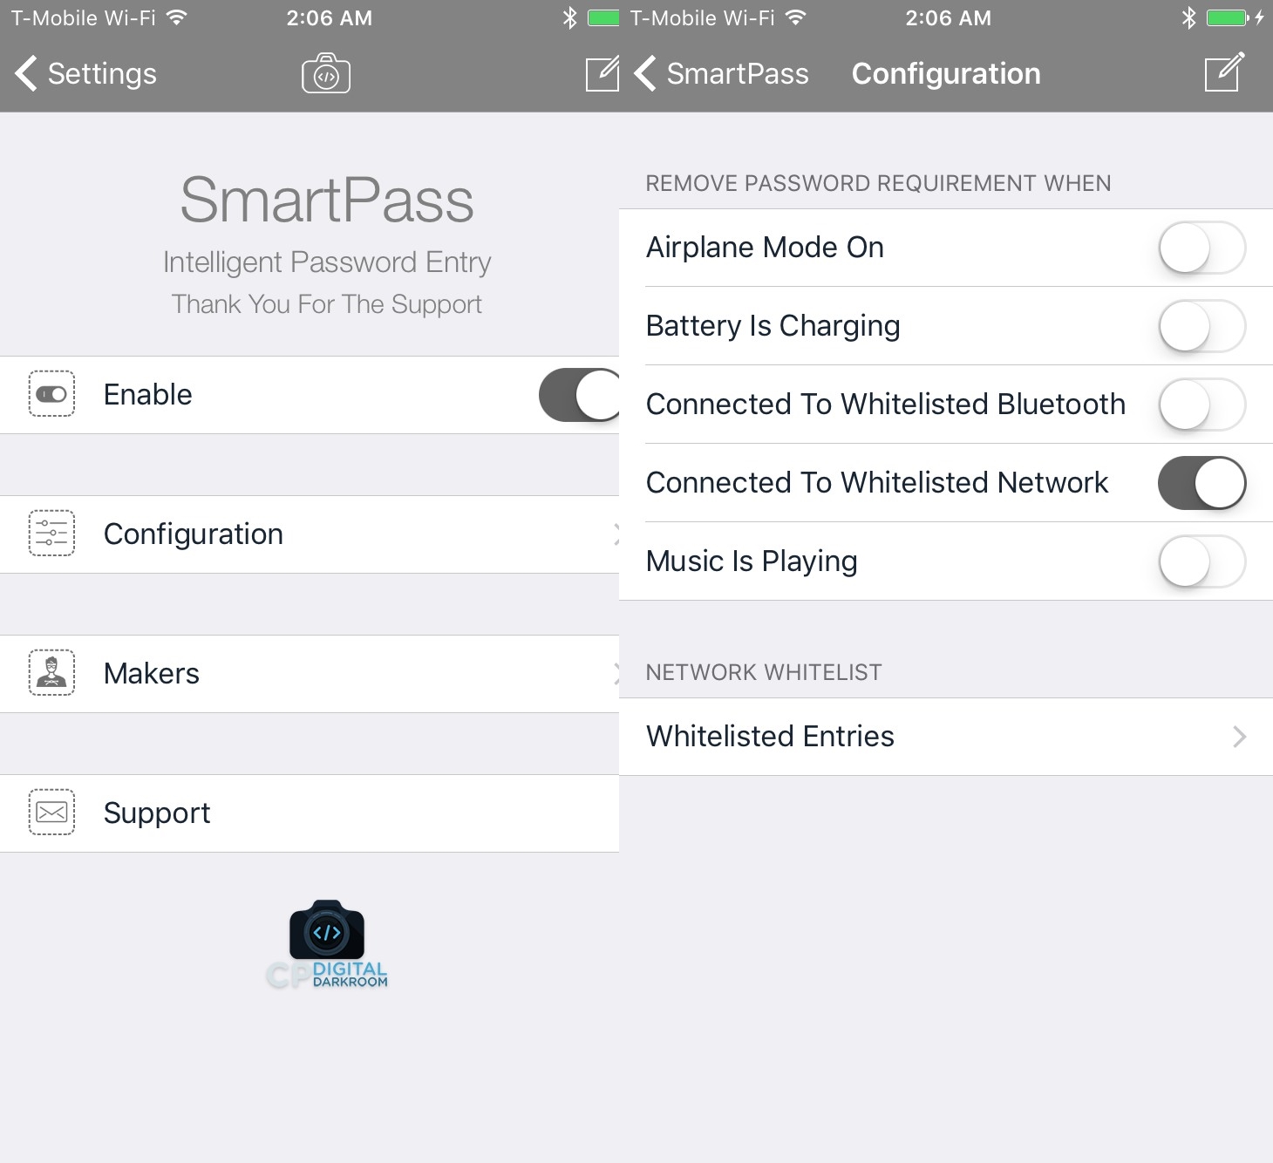Tap left screen T-Mobile Wi-Fi carrier text
Screen dimensions: 1273x1163
(x=84, y=17)
